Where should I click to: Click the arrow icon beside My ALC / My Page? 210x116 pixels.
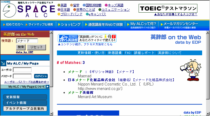[3, 63]
